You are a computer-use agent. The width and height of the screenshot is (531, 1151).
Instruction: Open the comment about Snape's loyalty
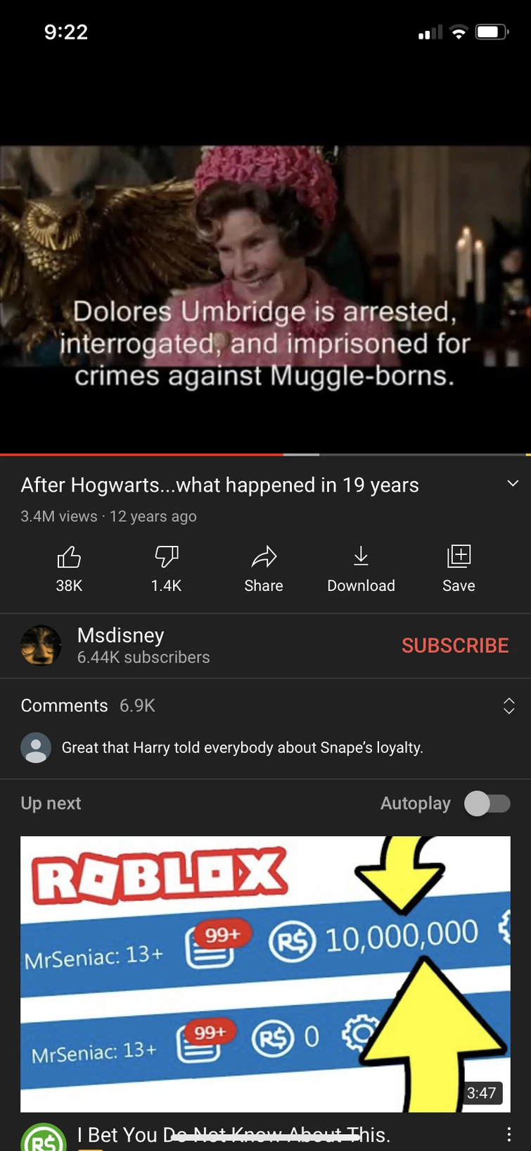pyautogui.click(x=243, y=747)
